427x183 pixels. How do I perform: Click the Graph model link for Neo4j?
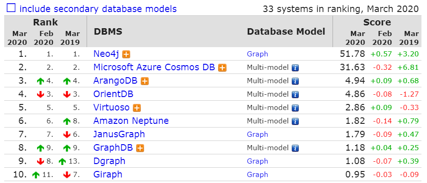click(257, 54)
